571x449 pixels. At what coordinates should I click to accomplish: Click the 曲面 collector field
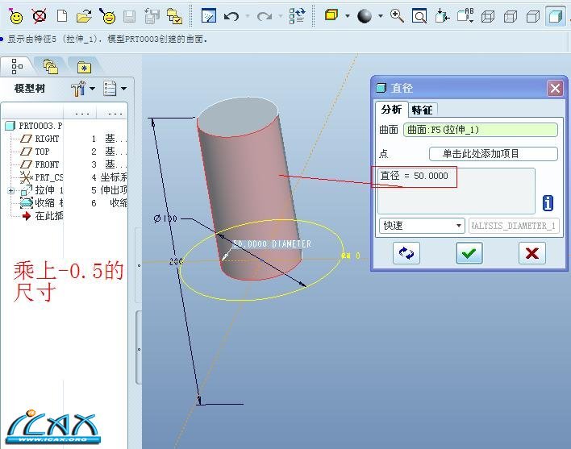pyautogui.click(x=481, y=130)
